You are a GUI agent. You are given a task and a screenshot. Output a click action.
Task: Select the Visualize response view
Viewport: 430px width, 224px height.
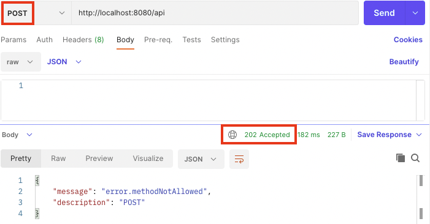[148, 159]
